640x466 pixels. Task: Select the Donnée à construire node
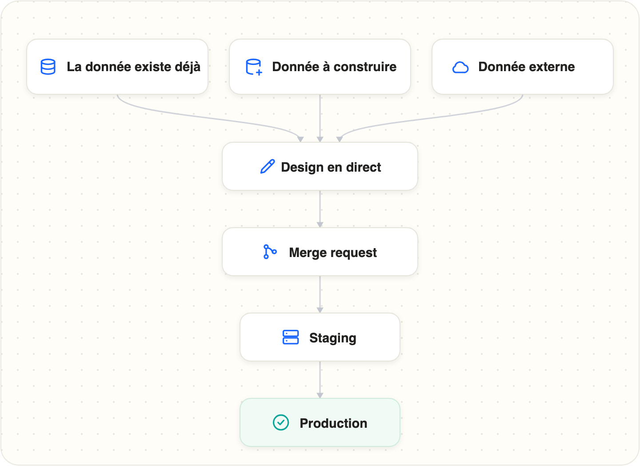pyautogui.click(x=320, y=67)
